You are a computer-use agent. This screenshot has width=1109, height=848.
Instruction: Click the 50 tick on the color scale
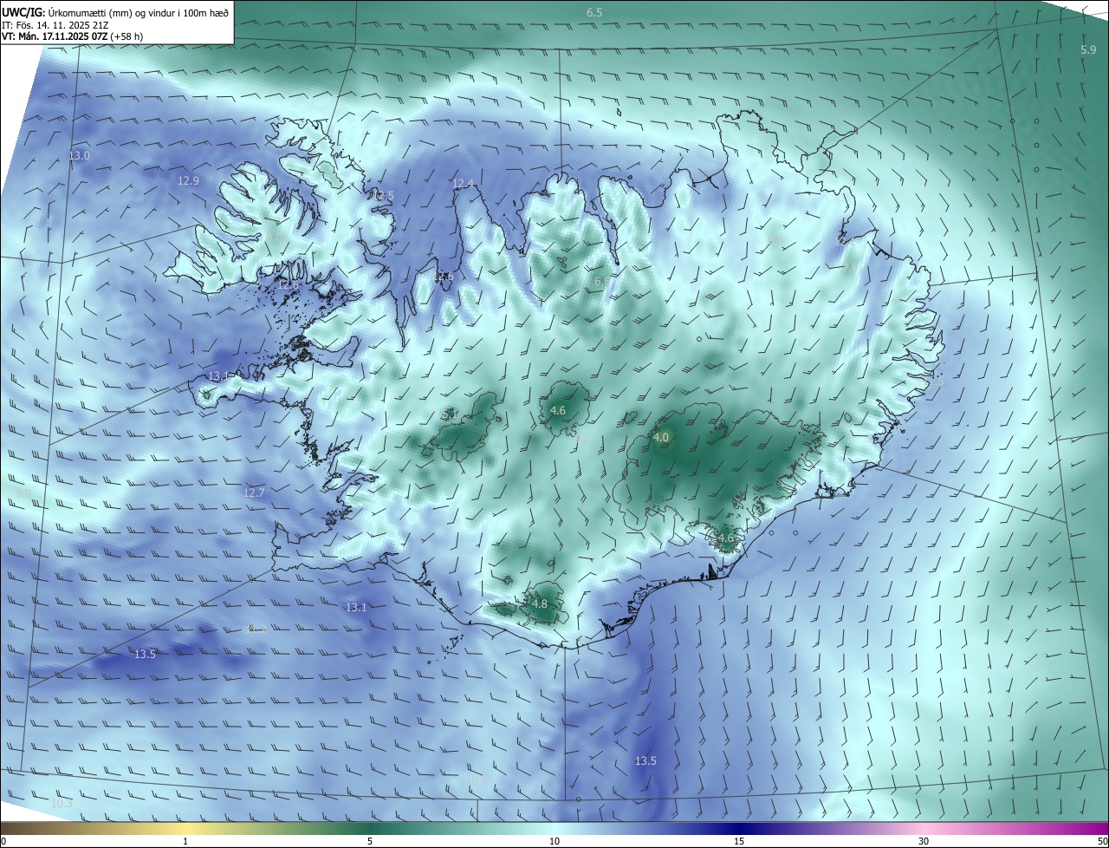(1102, 841)
